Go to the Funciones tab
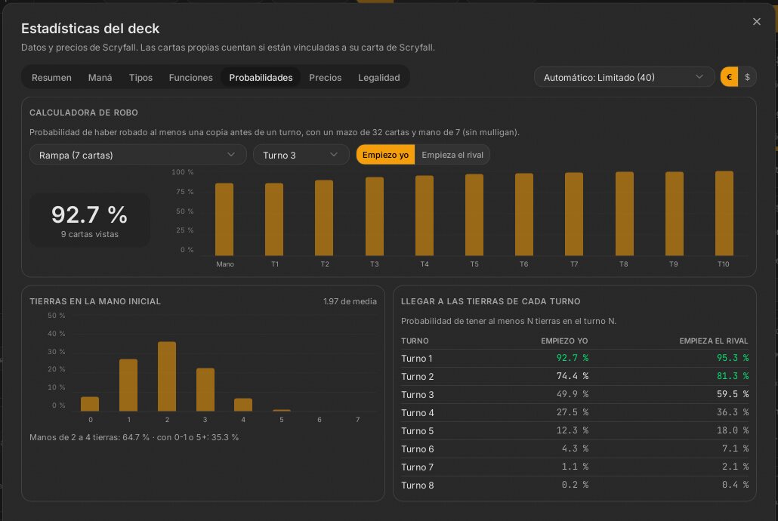 pos(190,78)
